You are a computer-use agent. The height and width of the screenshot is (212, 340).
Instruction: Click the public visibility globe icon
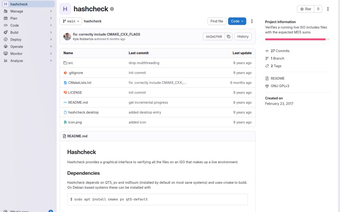click(112, 9)
